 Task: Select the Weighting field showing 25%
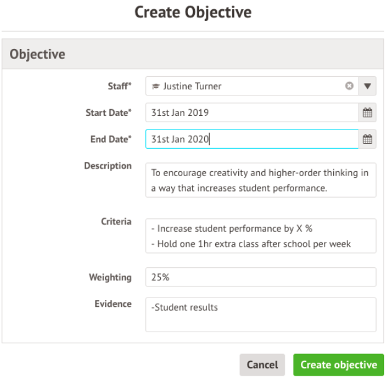261,277
